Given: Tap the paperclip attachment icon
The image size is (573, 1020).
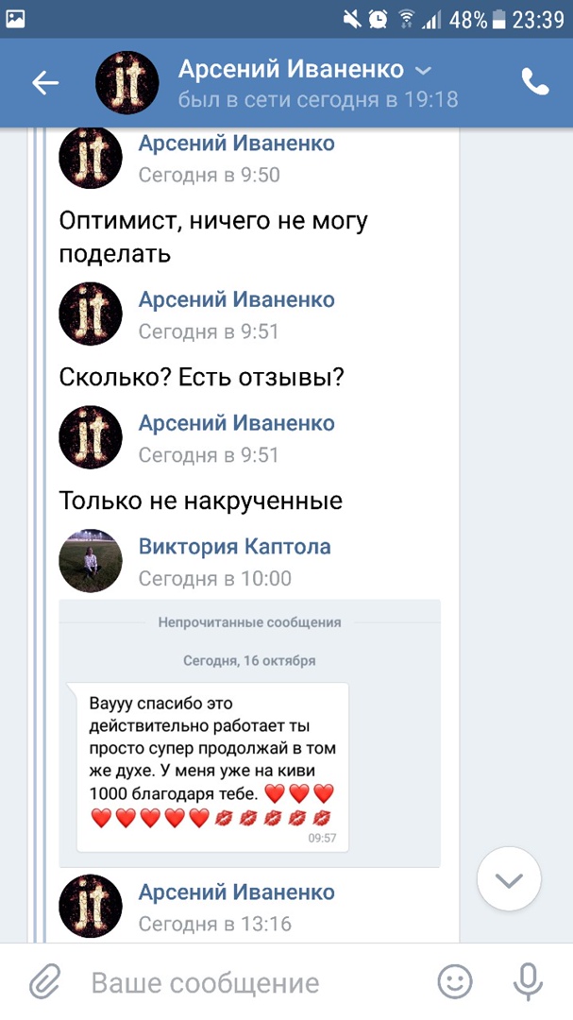Looking at the screenshot, I should pos(44,982).
